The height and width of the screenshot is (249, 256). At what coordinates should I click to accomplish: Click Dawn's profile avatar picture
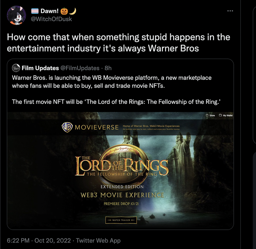coord(16,15)
